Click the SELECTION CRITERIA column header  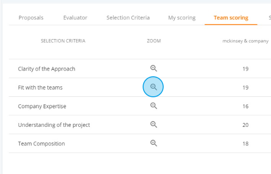click(63, 41)
